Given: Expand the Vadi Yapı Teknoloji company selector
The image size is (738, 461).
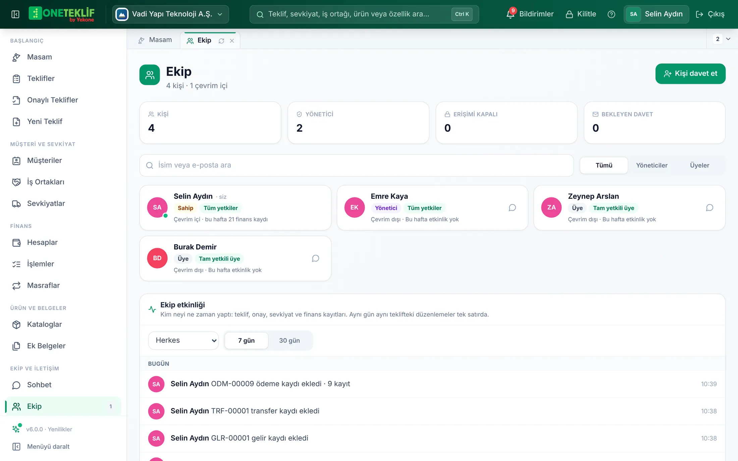Looking at the screenshot, I should (170, 14).
